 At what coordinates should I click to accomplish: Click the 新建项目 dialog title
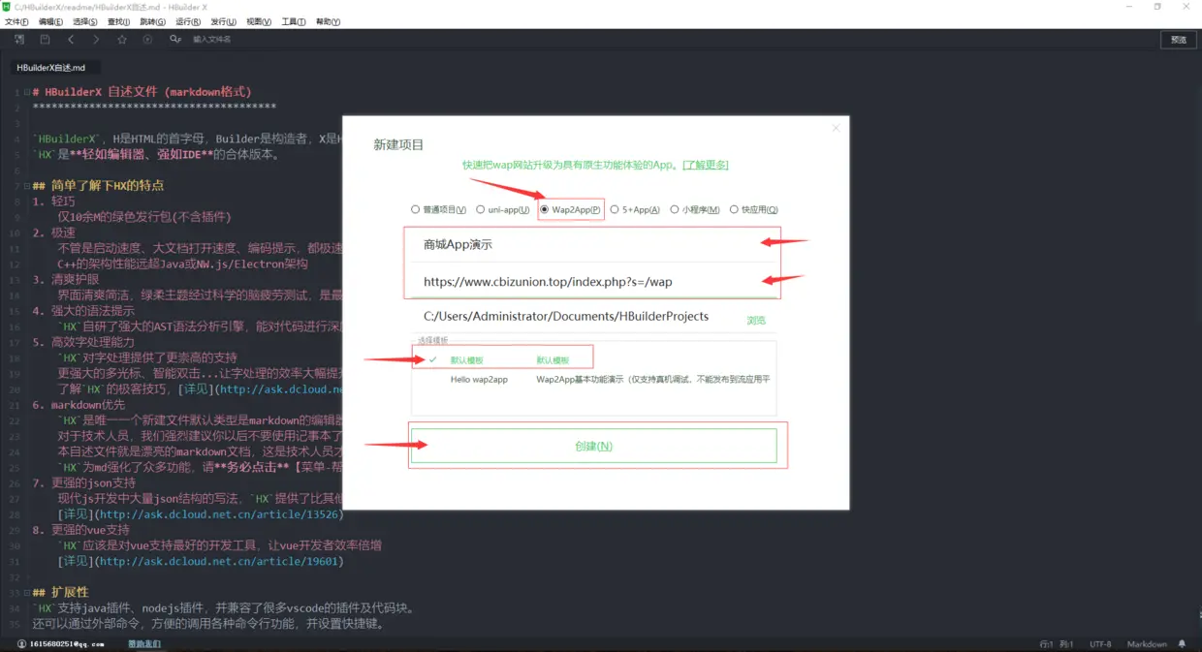pos(398,144)
